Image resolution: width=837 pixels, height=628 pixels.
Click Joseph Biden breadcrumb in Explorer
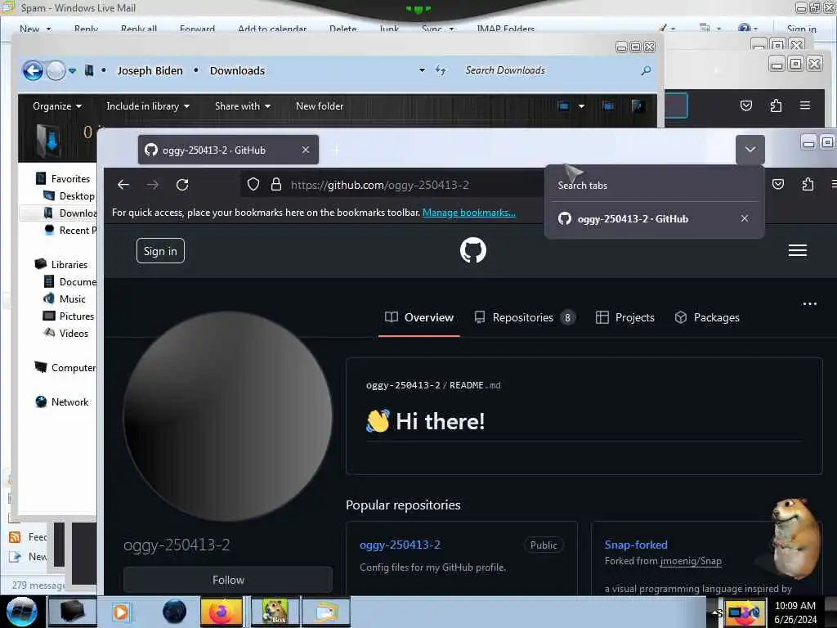[150, 70]
